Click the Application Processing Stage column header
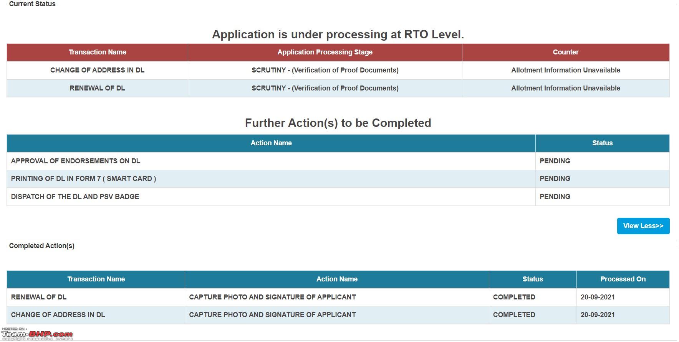The height and width of the screenshot is (342, 679). (325, 52)
